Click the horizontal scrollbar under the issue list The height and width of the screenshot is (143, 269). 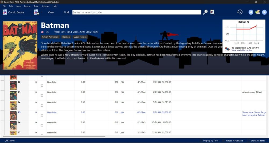[53, 137]
